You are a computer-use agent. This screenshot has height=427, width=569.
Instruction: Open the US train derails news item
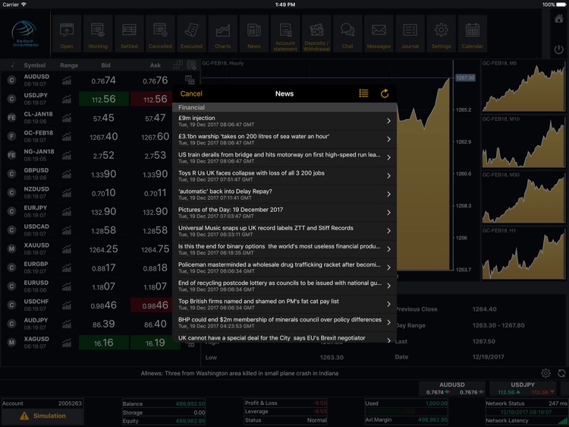coord(284,158)
